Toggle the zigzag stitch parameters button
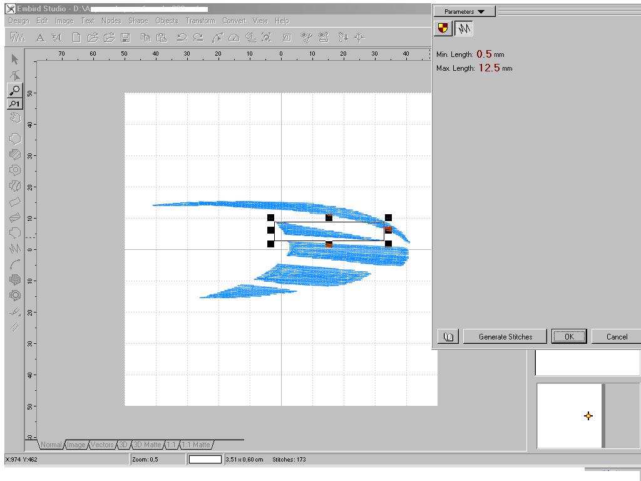This screenshot has height=481, width=641. click(464, 29)
